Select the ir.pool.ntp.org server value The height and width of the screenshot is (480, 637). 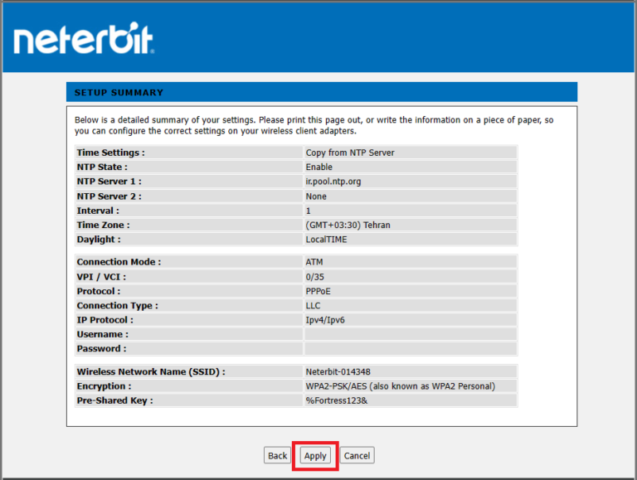coord(333,182)
